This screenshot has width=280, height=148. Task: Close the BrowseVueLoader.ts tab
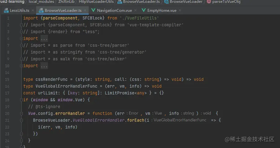click(85, 11)
